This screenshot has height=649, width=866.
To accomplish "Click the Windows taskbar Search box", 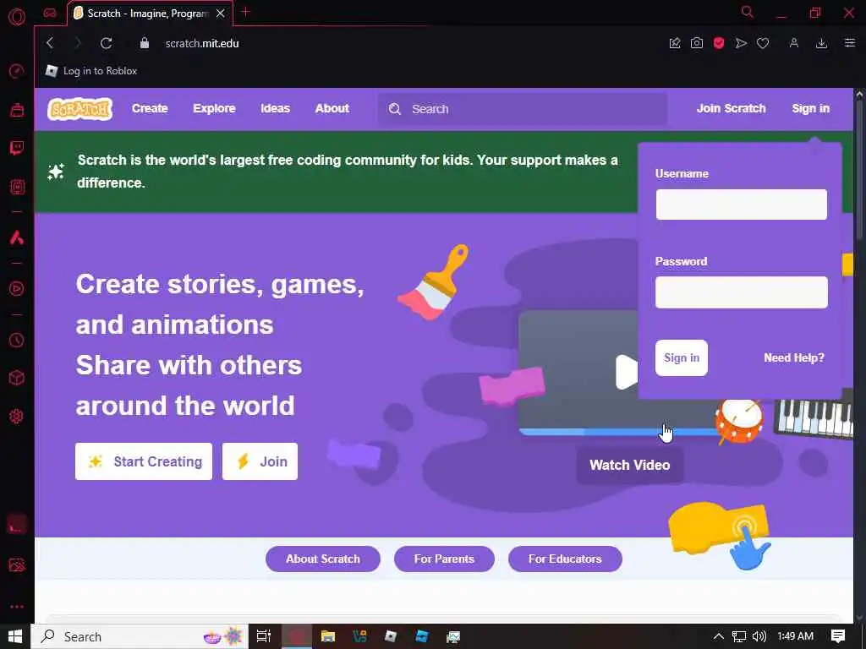I will (140, 636).
